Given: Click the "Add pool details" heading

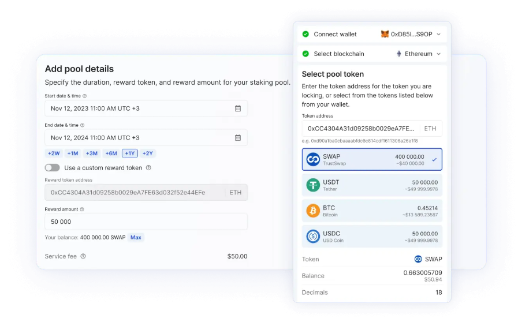Looking at the screenshot, I should (x=79, y=69).
